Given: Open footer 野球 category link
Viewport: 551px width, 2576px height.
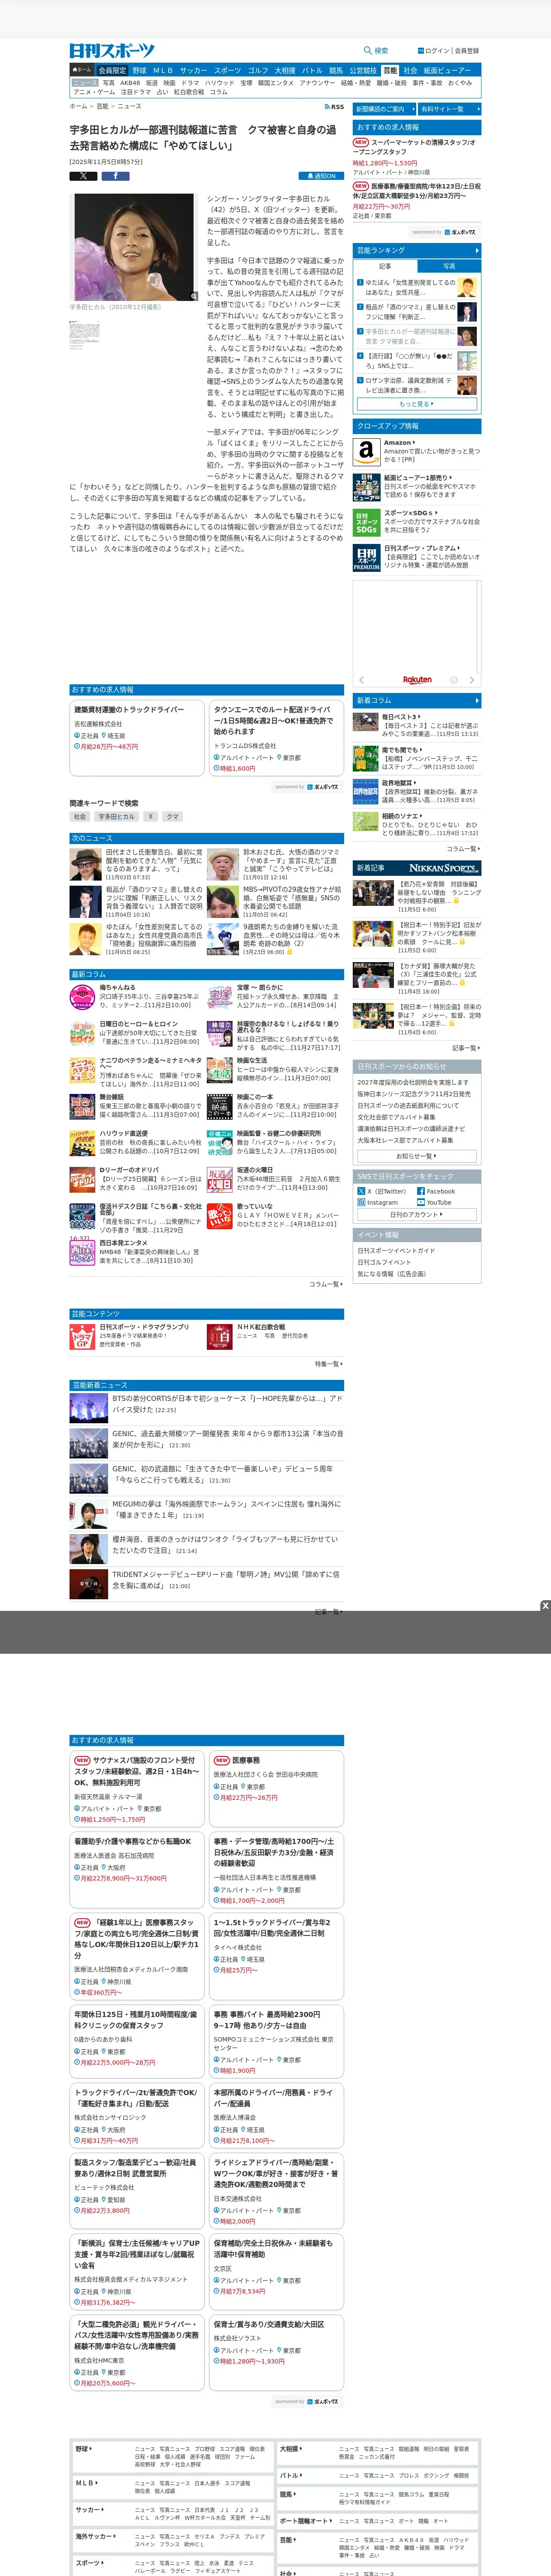Looking at the screenshot, I should [x=83, y=2448].
